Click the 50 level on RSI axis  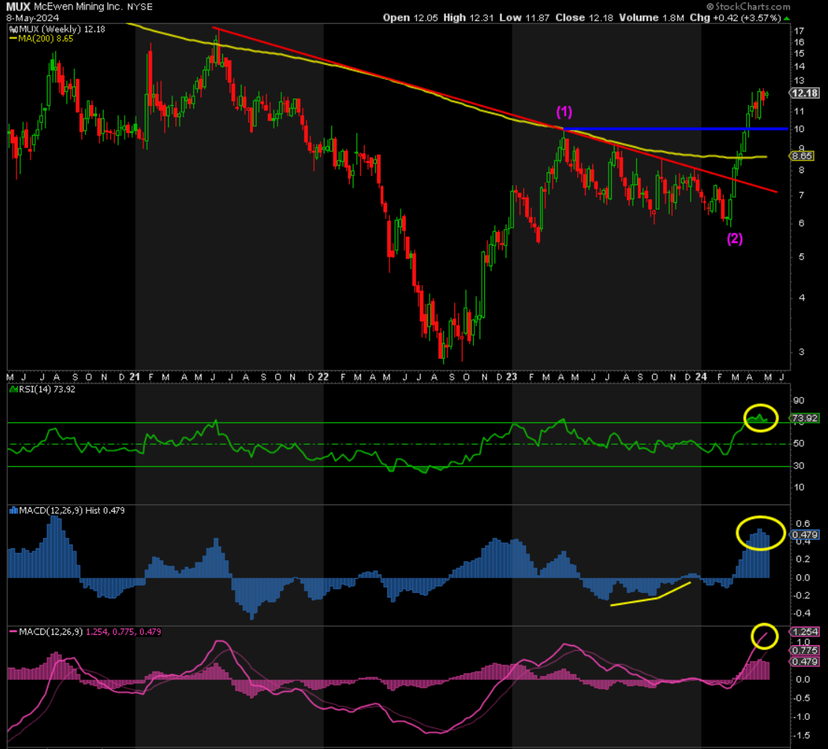pyautogui.click(x=799, y=444)
